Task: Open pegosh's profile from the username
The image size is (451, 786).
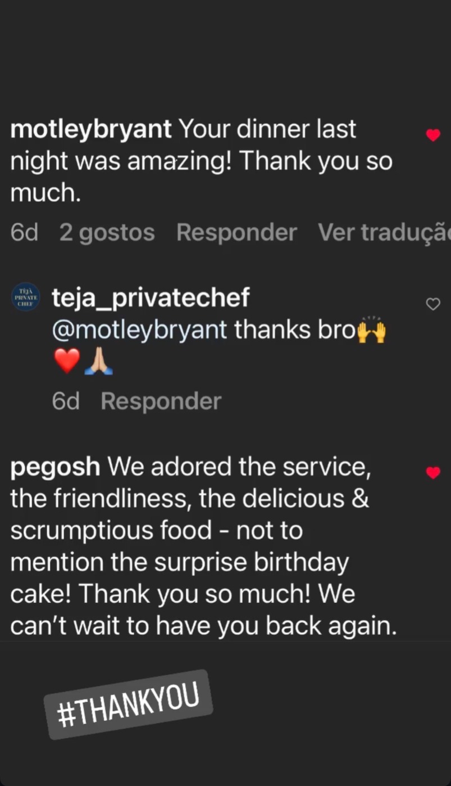Action: pyautogui.click(x=55, y=467)
